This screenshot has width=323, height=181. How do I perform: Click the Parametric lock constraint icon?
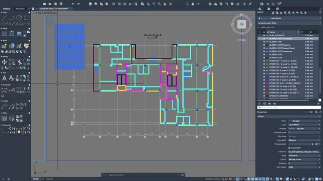click(19, 131)
